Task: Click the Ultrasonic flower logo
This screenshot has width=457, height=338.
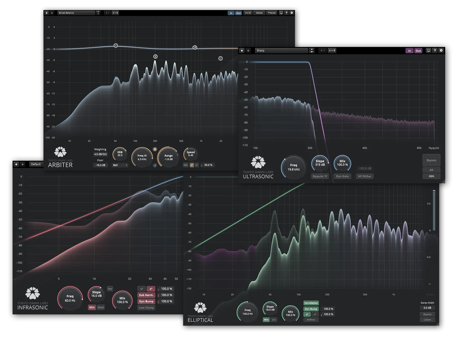Action: click(258, 162)
